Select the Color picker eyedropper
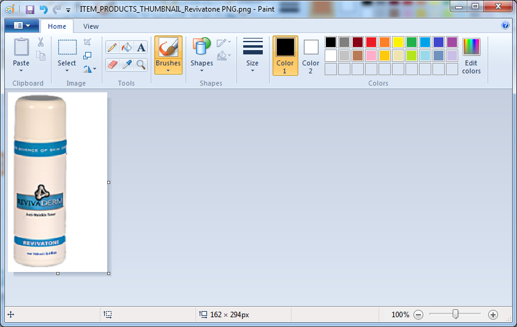This screenshot has height=327, width=517. 127,64
